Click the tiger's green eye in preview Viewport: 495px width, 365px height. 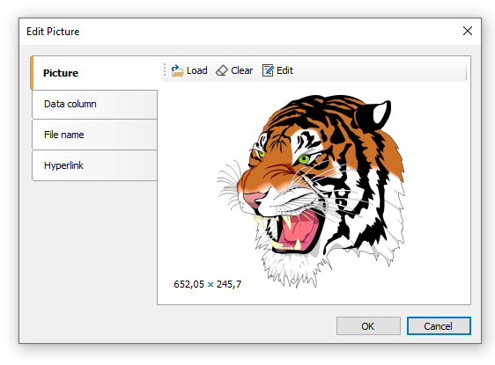305,159
